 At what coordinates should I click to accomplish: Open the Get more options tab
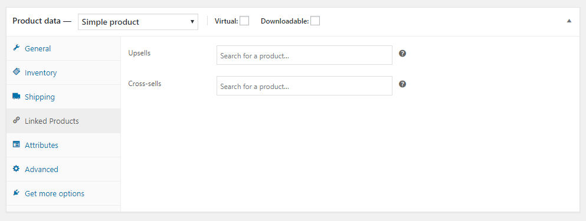(x=64, y=194)
